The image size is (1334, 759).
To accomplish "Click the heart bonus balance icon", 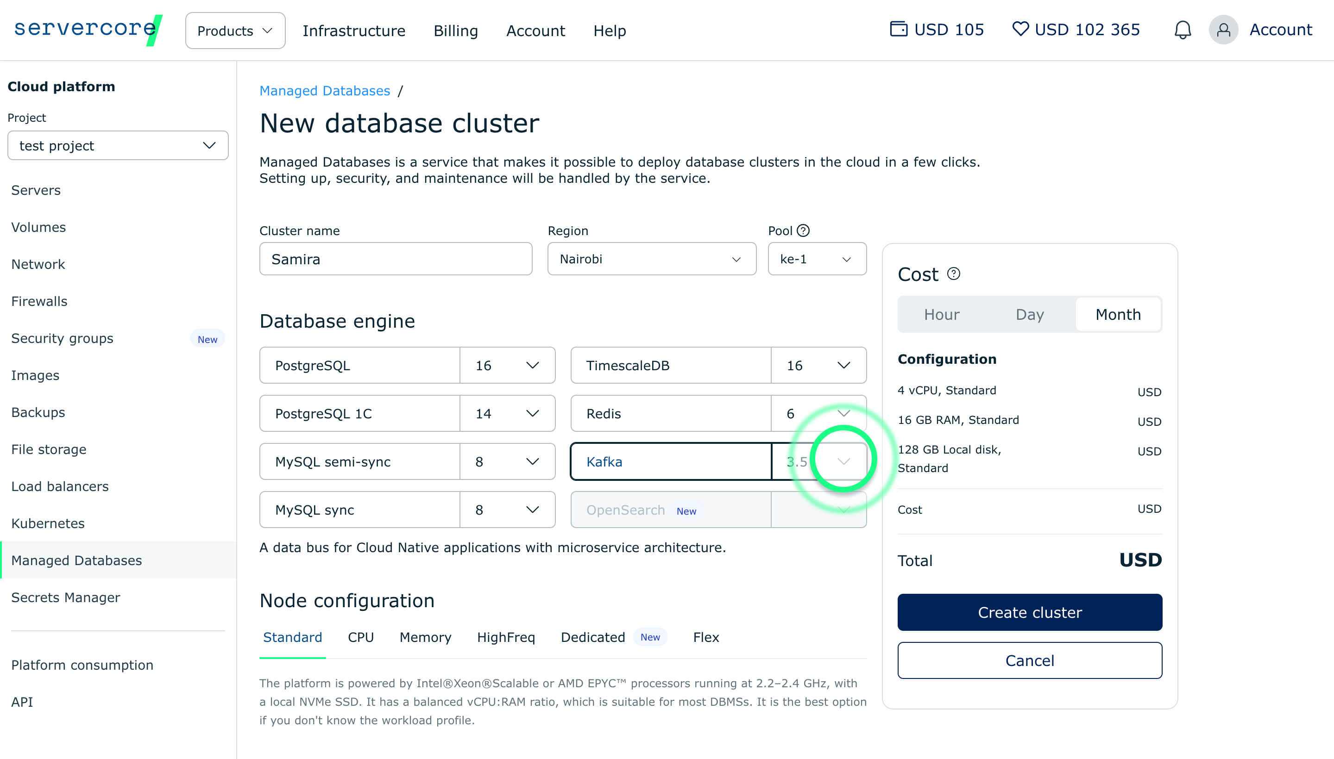I will coord(1020,29).
